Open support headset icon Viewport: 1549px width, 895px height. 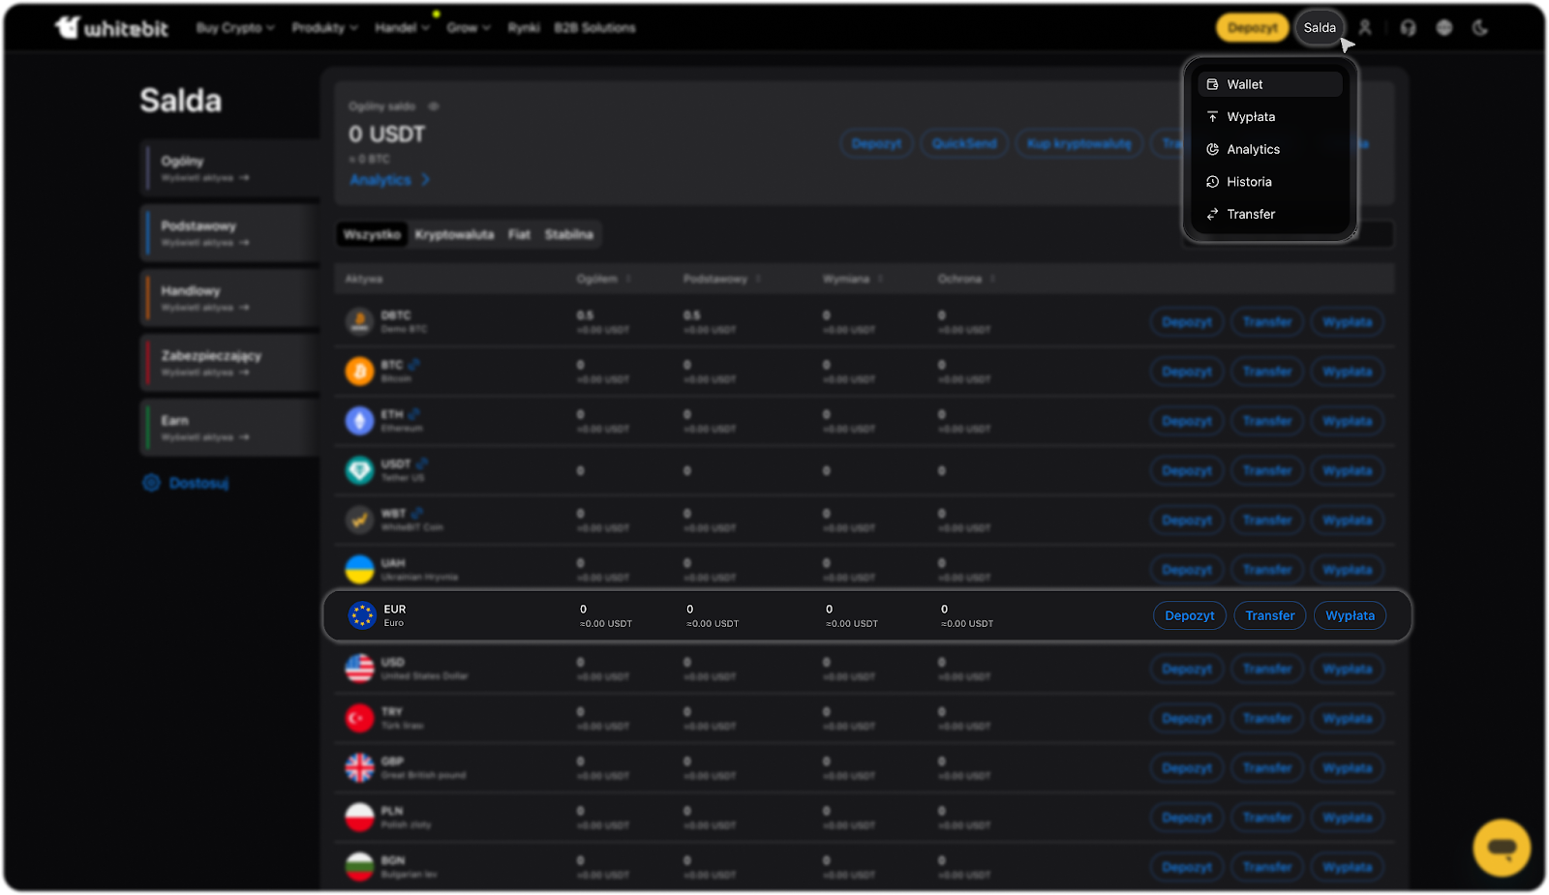coord(1408,28)
